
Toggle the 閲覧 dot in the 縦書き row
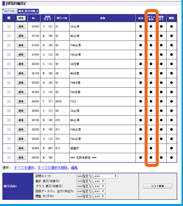[x=171, y=148]
